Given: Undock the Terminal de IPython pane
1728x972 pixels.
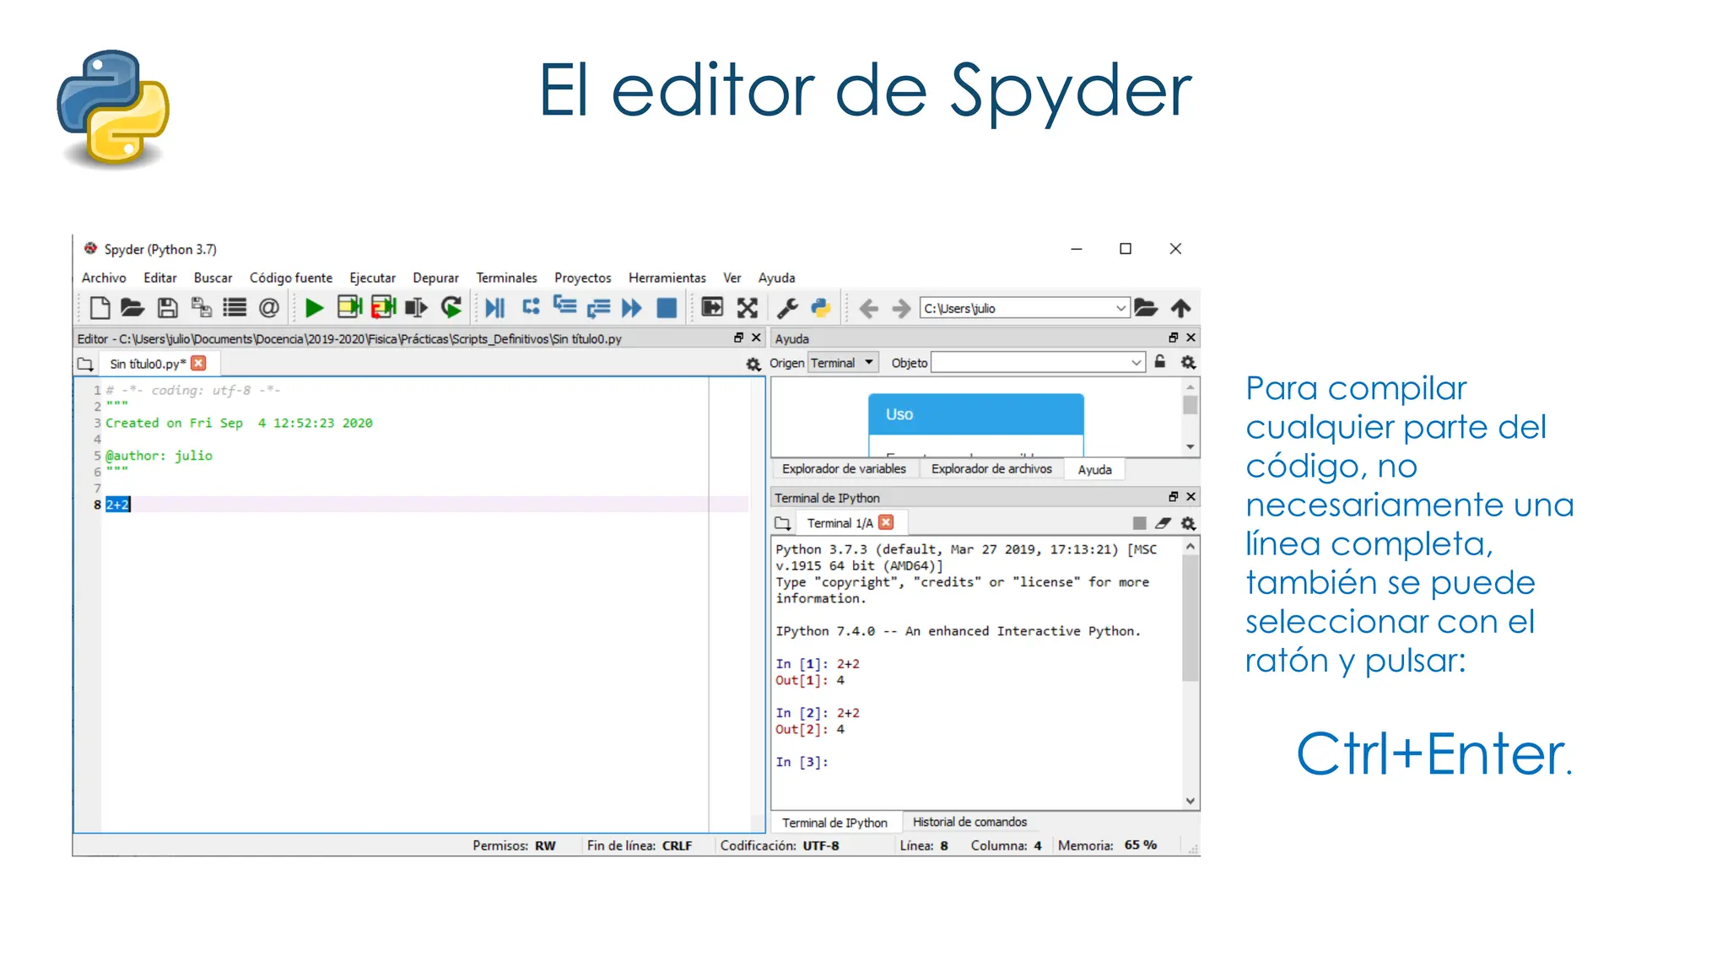Looking at the screenshot, I should pyautogui.click(x=1173, y=497).
